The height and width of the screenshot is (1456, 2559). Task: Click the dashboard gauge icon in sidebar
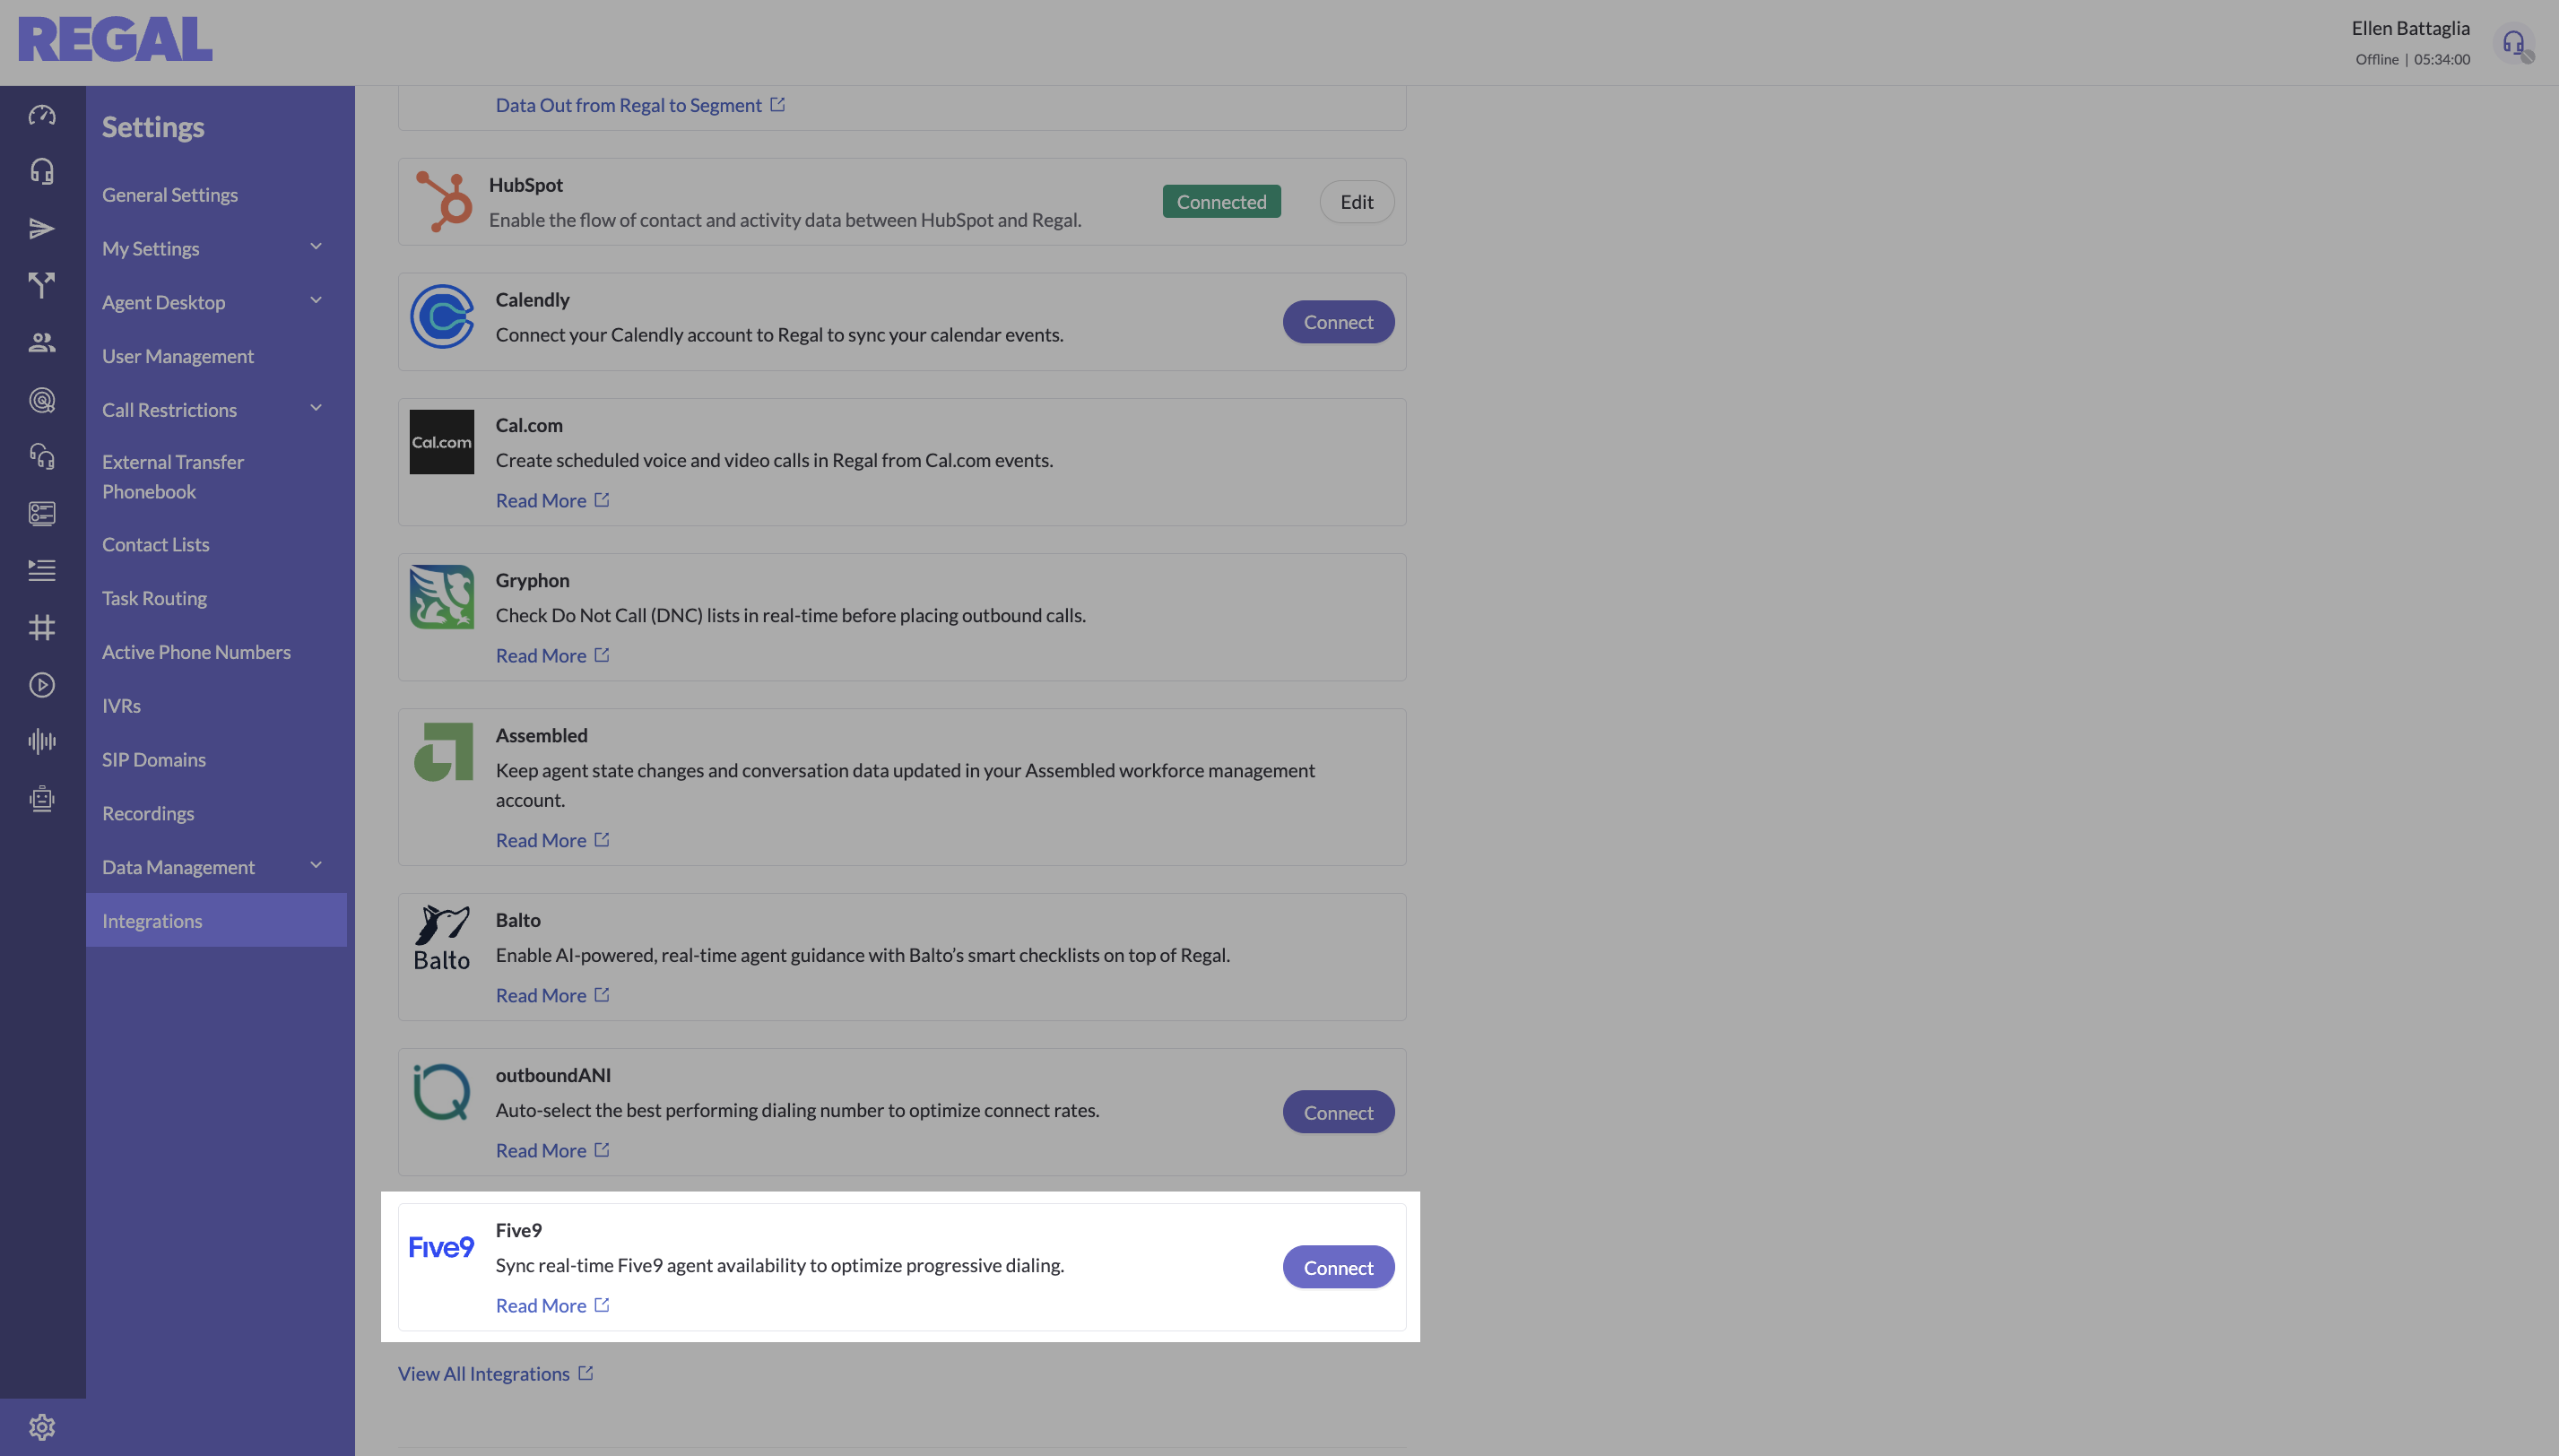click(x=42, y=115)
